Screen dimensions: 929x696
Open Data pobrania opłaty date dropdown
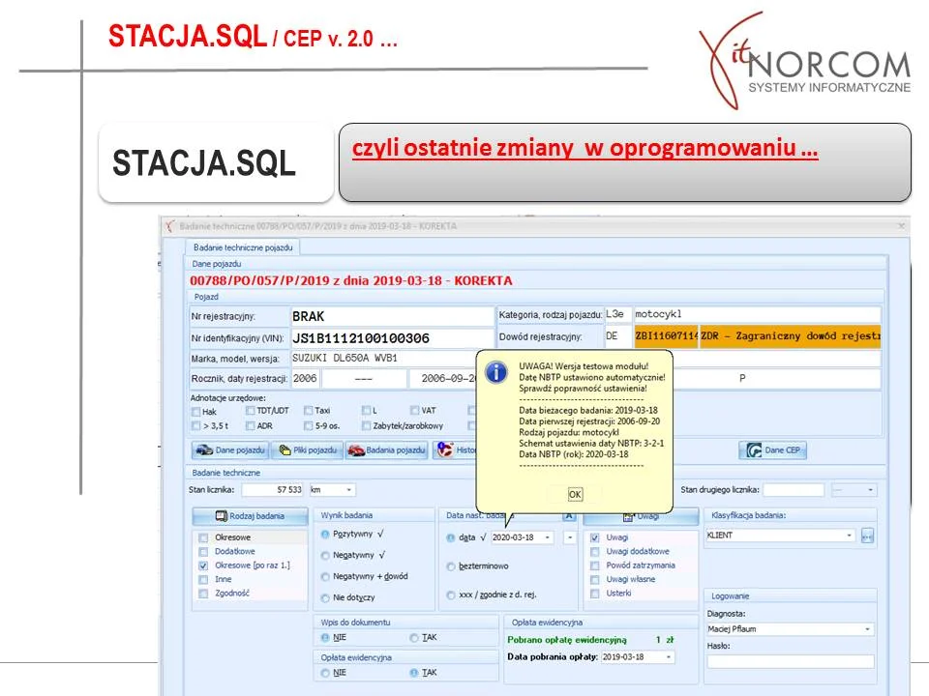click(x=669, y=657)
